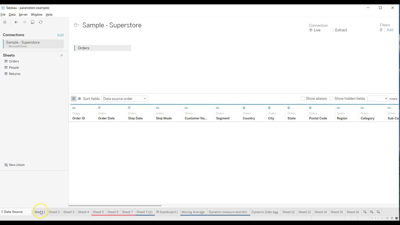Go back using the back arrow
The height and width of the screenshot is (225, 400).
(x=16, y=22)
